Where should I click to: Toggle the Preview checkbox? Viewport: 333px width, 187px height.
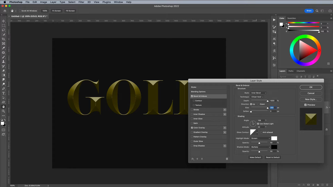[x=305, y=105]
